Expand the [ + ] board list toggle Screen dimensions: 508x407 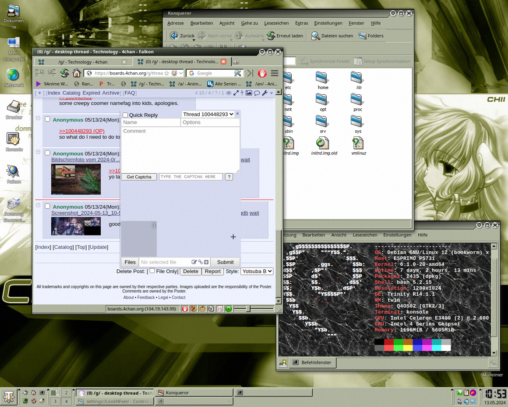tap(39, 93)
